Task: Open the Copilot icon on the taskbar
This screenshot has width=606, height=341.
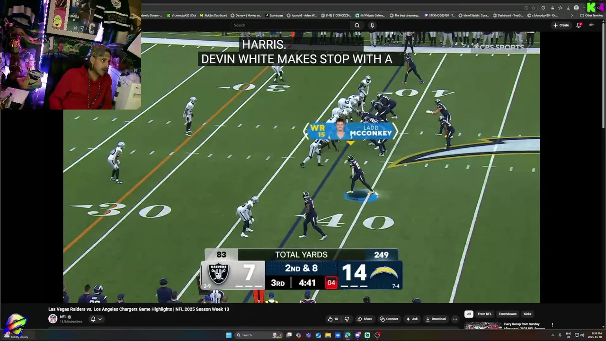Action: coord(298,335)
